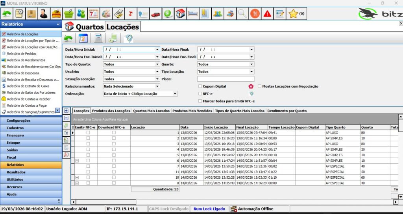The width and height of the screenshot is (403, 214).
Task: Click the magnifying glass search icon
Action: pos(243,14)
